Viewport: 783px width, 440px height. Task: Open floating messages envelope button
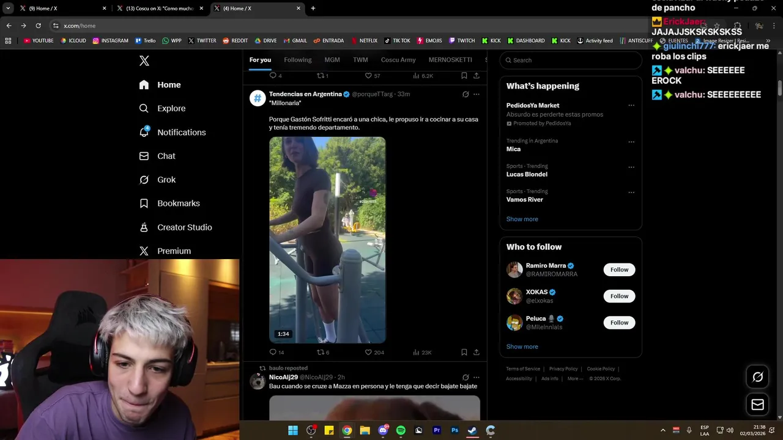pyautogui.click(x=757, y=404)
